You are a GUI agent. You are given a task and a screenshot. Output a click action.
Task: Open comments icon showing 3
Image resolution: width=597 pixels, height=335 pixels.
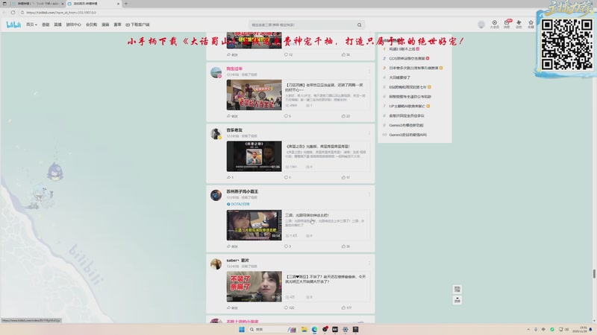(287, 246)
